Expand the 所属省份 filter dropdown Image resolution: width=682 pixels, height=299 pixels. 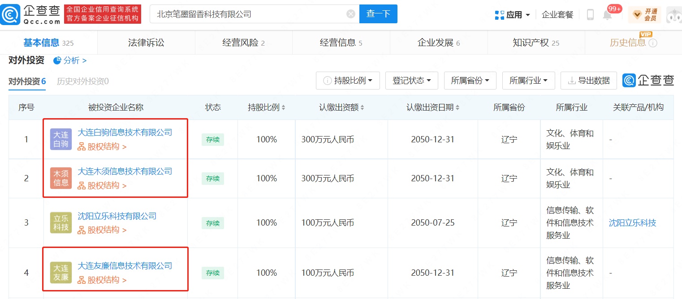pos(470,81)
